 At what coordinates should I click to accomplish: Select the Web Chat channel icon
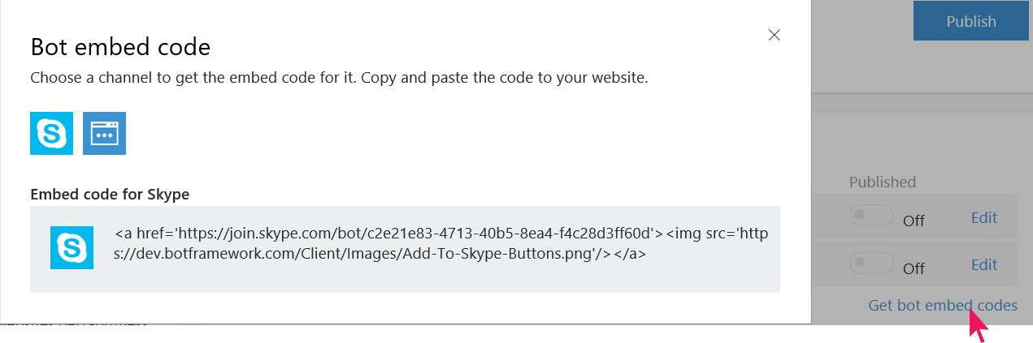[104, 133]
